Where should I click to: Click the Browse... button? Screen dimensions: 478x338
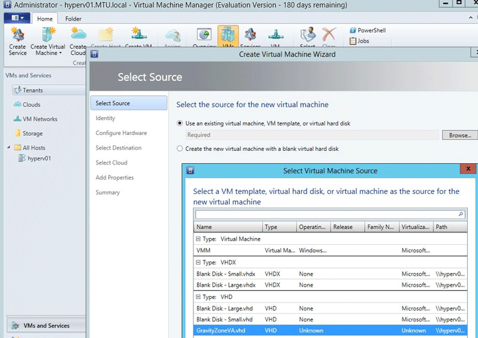coord(459,135)
